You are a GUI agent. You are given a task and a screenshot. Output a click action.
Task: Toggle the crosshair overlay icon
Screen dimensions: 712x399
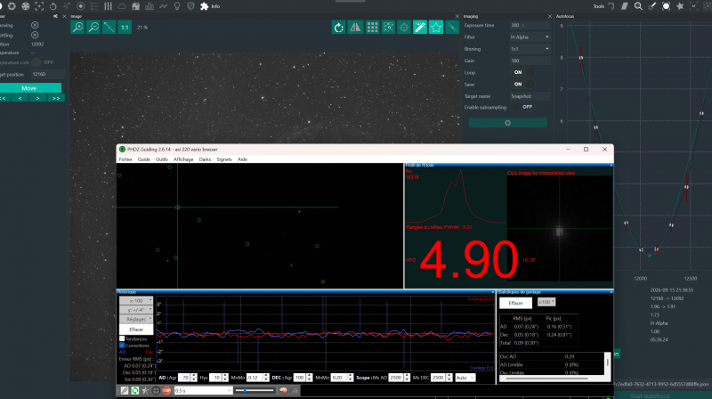[x=404, y=28]
